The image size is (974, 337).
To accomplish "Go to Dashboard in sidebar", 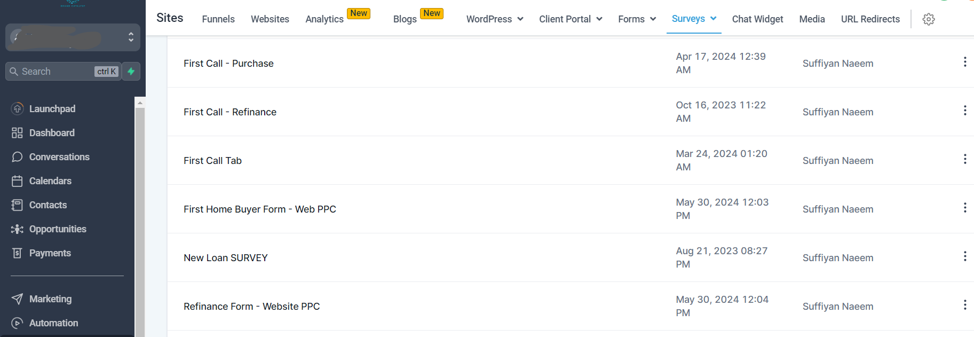I will coord(52,133).
